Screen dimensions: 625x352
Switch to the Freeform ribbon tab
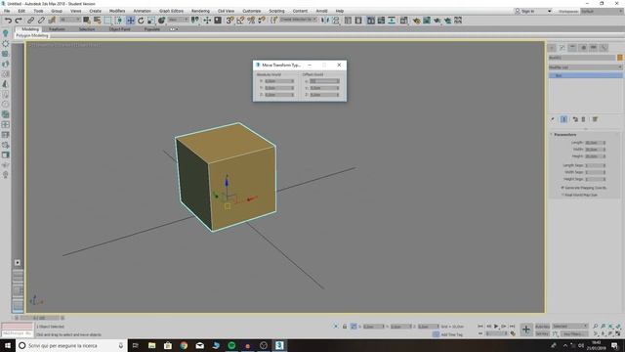(57, 29)
